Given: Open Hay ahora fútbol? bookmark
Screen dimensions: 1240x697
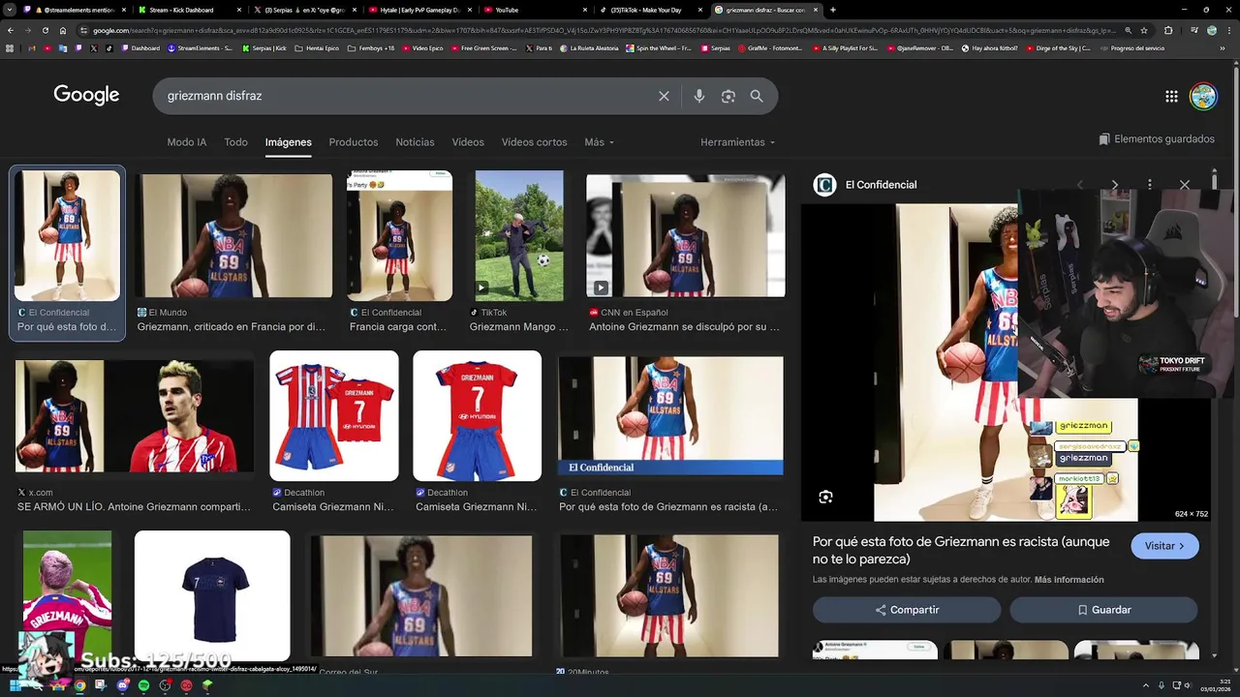Looking at the screenshot, I should click(989, 47).
